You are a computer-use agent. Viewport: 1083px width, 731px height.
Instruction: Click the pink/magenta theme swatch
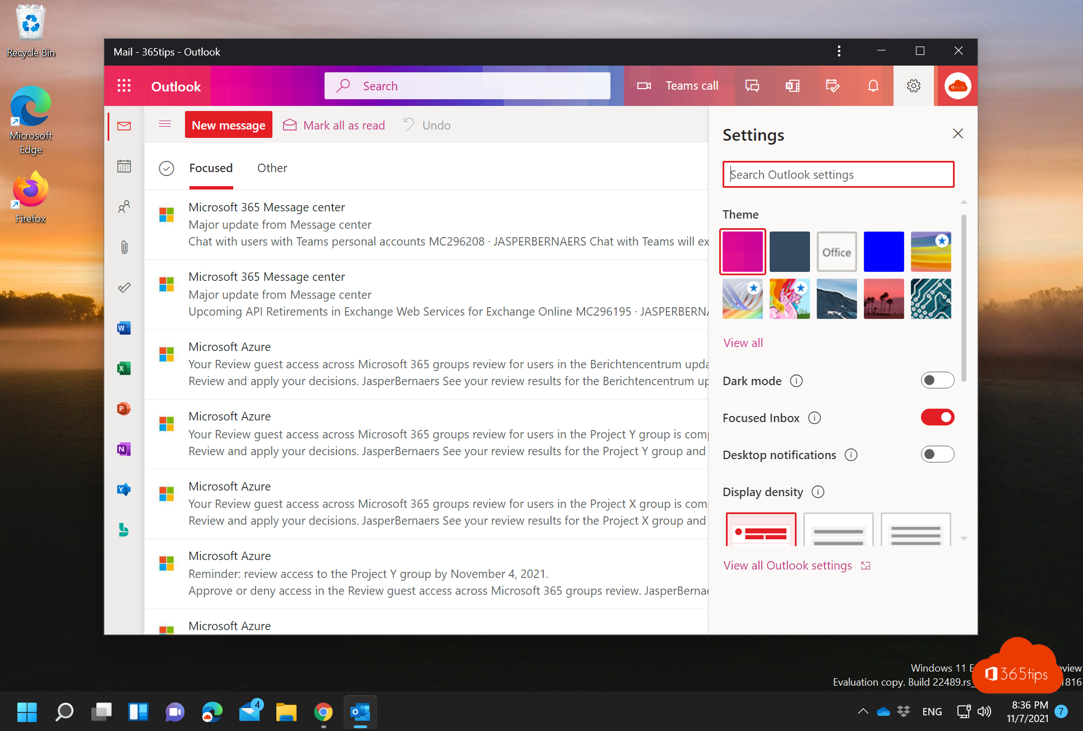743,251
